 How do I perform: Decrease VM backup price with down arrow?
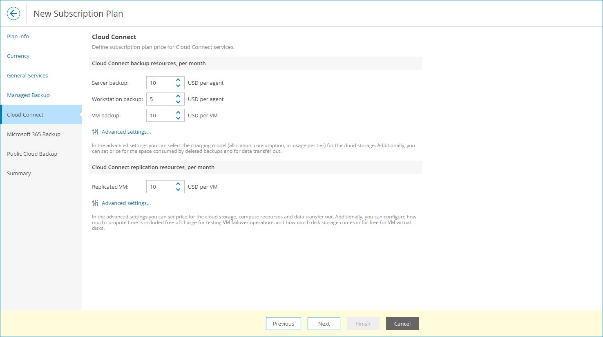pos(178,118)
